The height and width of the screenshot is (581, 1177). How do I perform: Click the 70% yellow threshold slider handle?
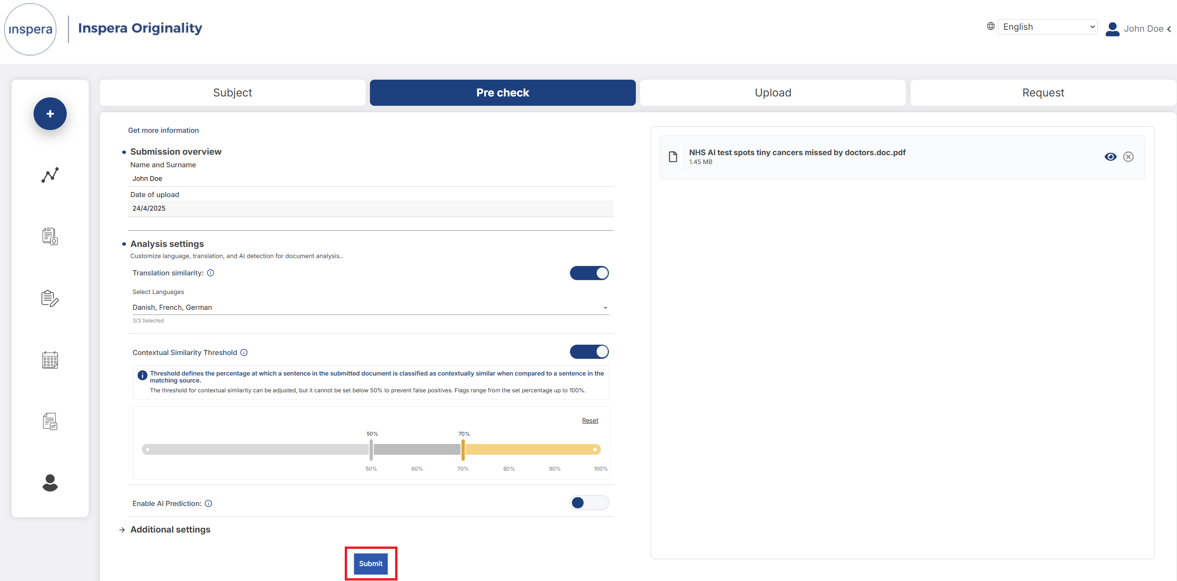(463, 450)
